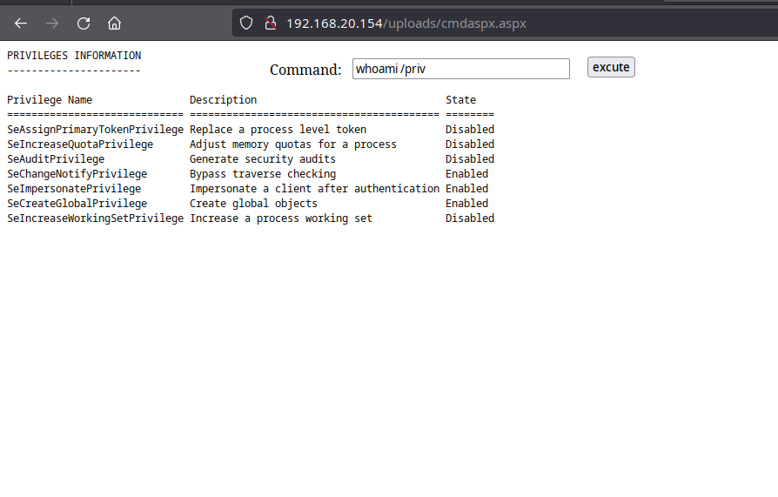Image resolution: width=778 pixels, height=497 pixels.
Task: Click the State column header
Action: tap(460, 100)
